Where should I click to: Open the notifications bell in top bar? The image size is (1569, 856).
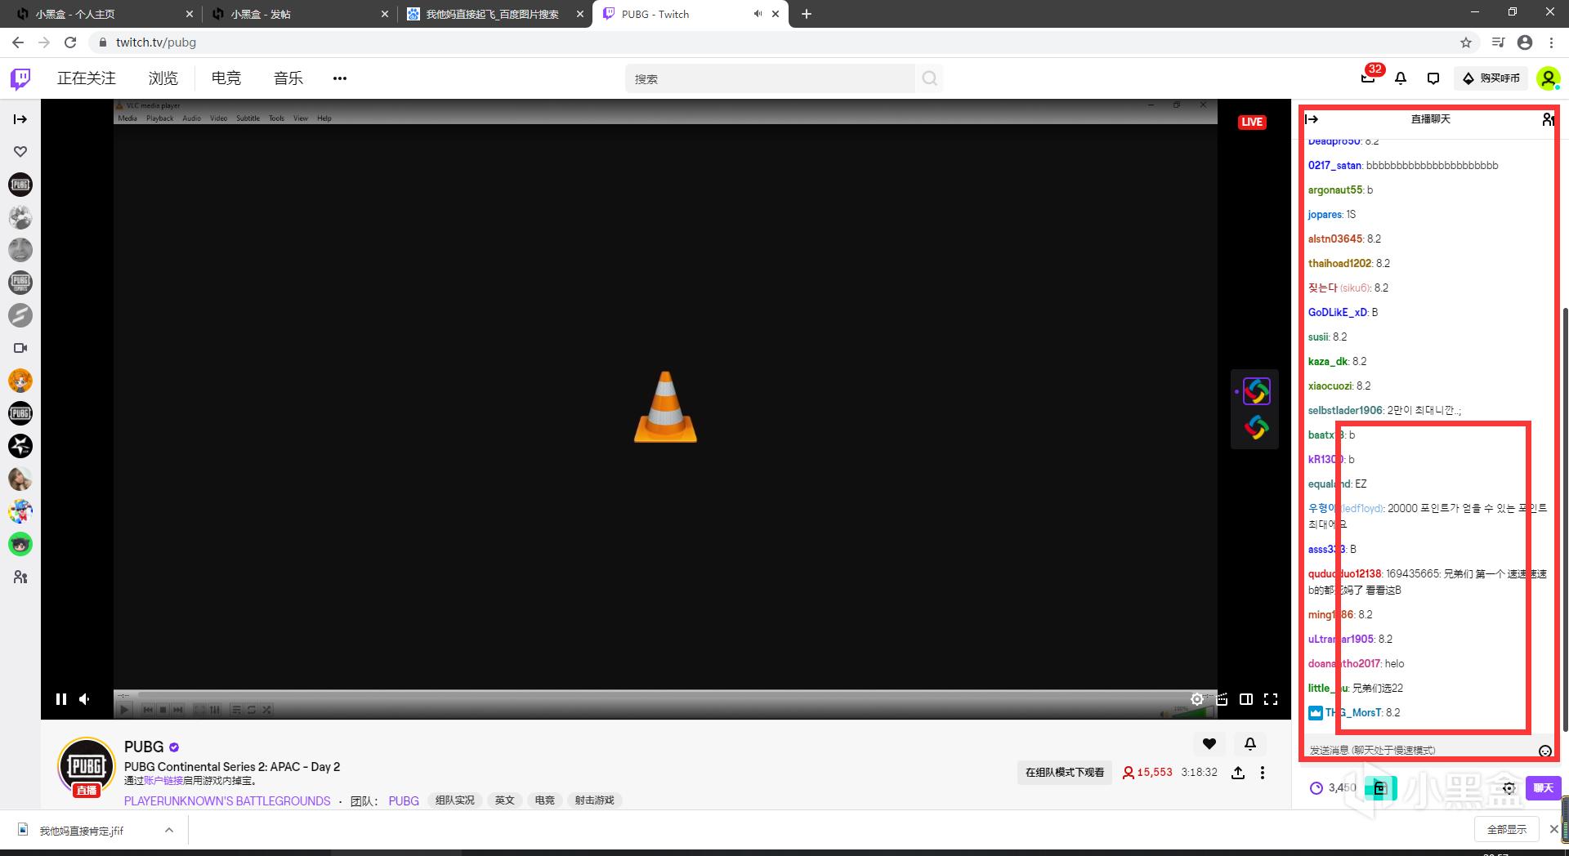1401,78
